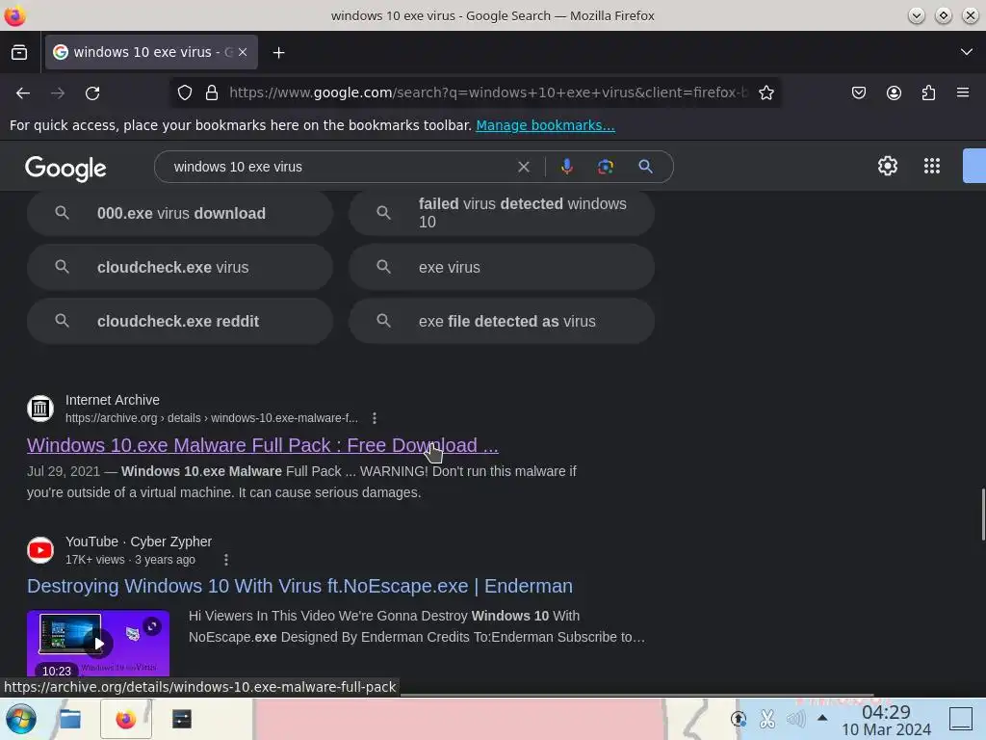
Task: Click the tray updates icon
Action: pyautogui.click(x=739, y=719)
